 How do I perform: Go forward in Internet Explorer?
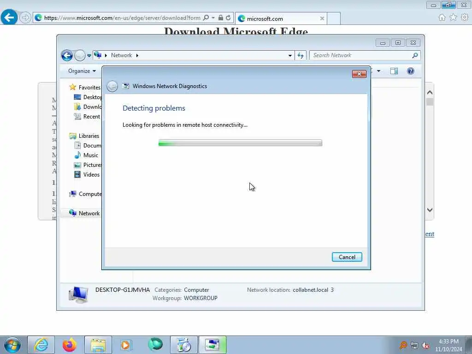click(25, 18)
